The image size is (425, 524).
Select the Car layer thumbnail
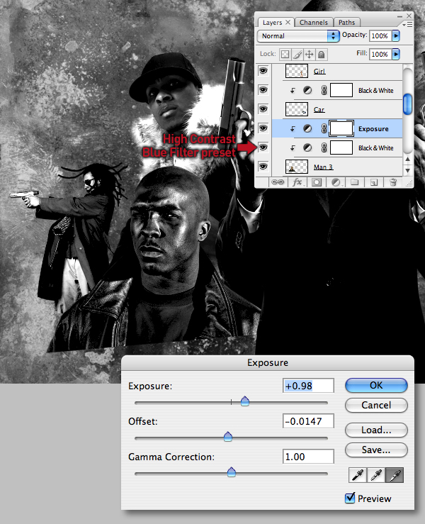click(x=297, y=109)
